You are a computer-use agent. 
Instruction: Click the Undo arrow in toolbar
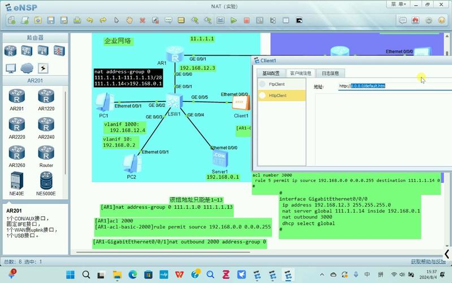click(89, 20)
